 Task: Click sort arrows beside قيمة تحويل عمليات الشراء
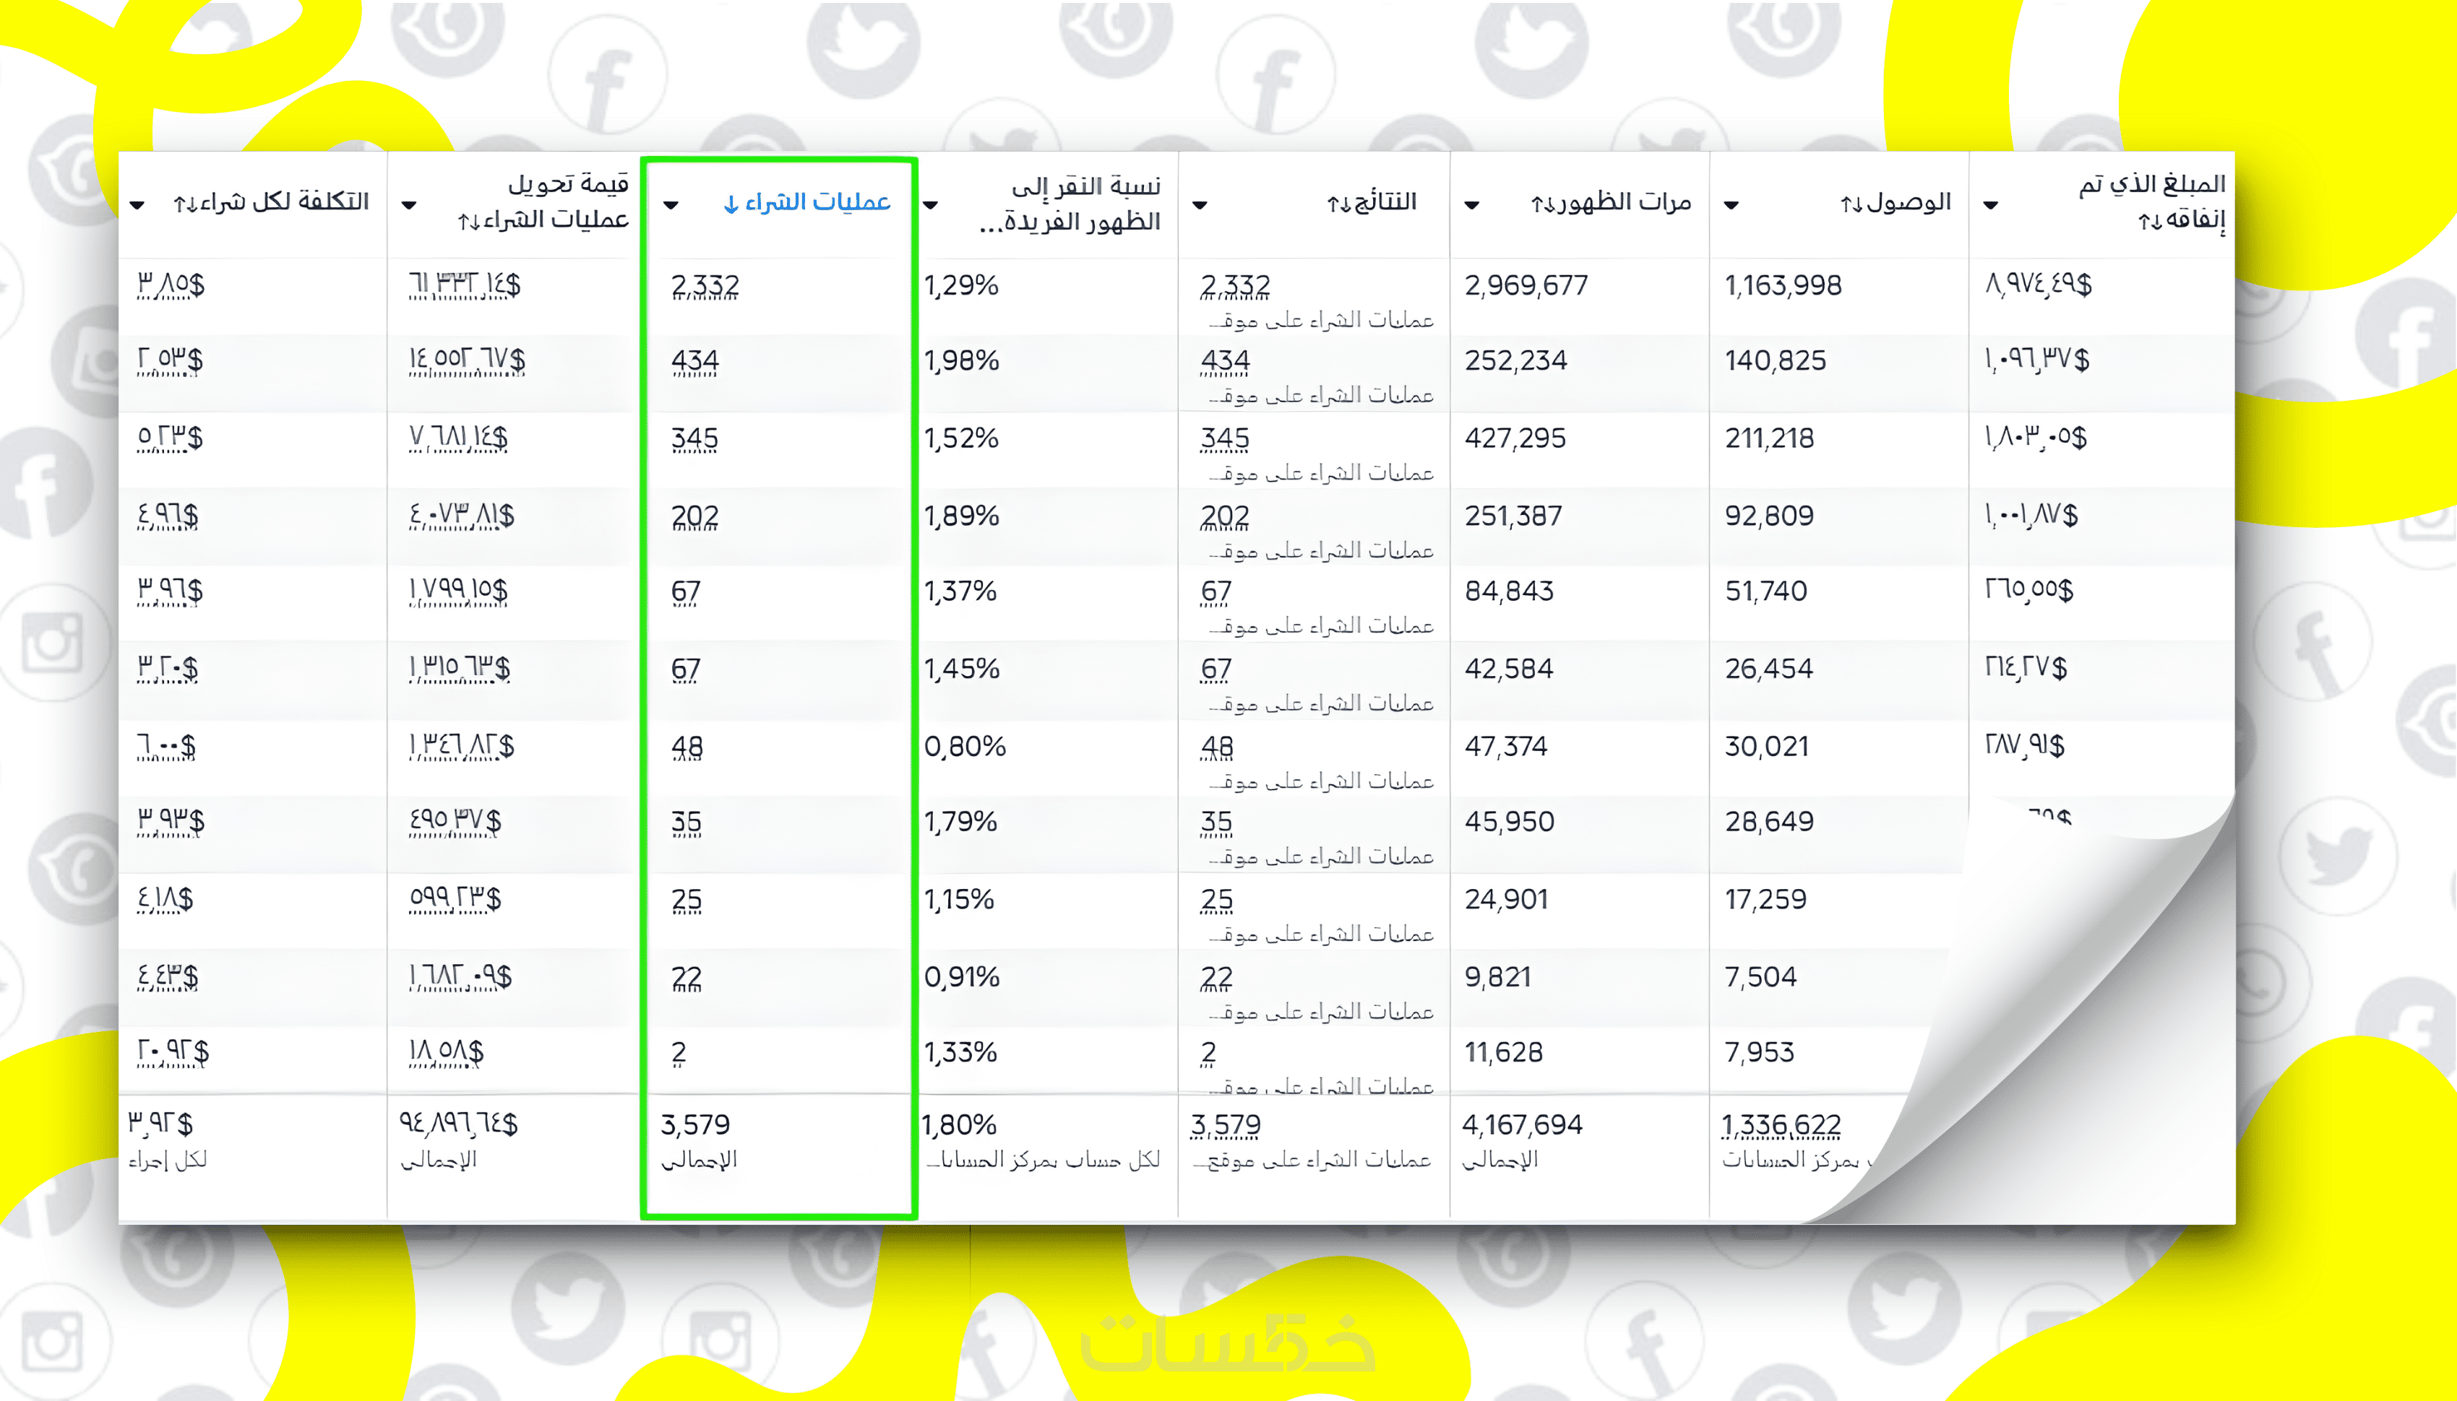click(468, 222)
